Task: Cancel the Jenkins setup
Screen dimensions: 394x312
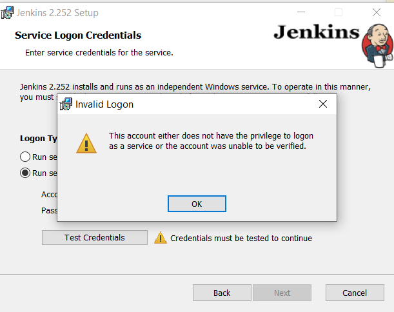Action: click(x=355, y=293)
